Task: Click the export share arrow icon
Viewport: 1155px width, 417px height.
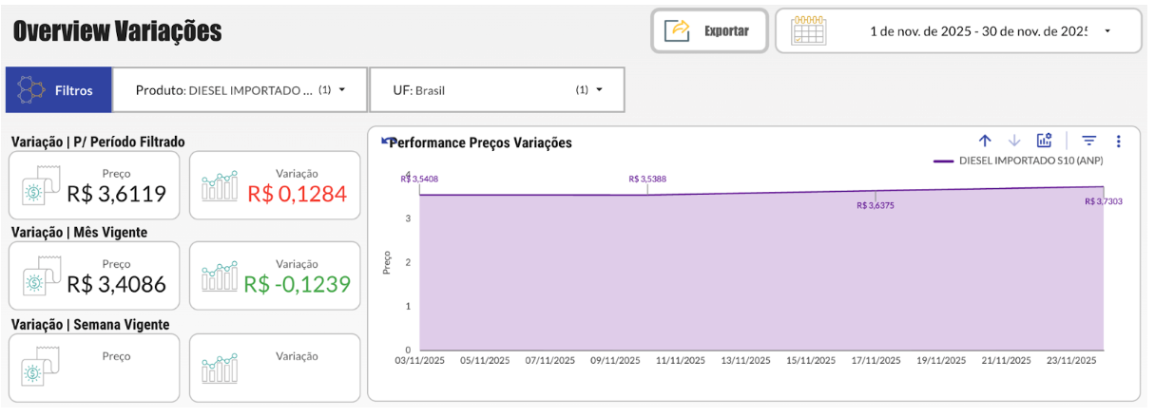Action: pos(680,30)
